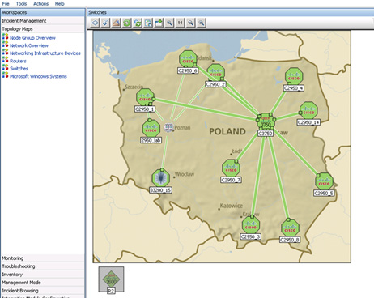This screenshot has height=298, width=374.
Task: Select the C2950_4 switch node
Action: (x=294, y=76)
